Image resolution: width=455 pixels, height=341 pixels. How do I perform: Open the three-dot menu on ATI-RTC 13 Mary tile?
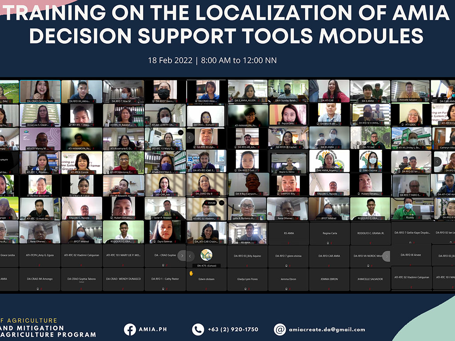point(180,132)
